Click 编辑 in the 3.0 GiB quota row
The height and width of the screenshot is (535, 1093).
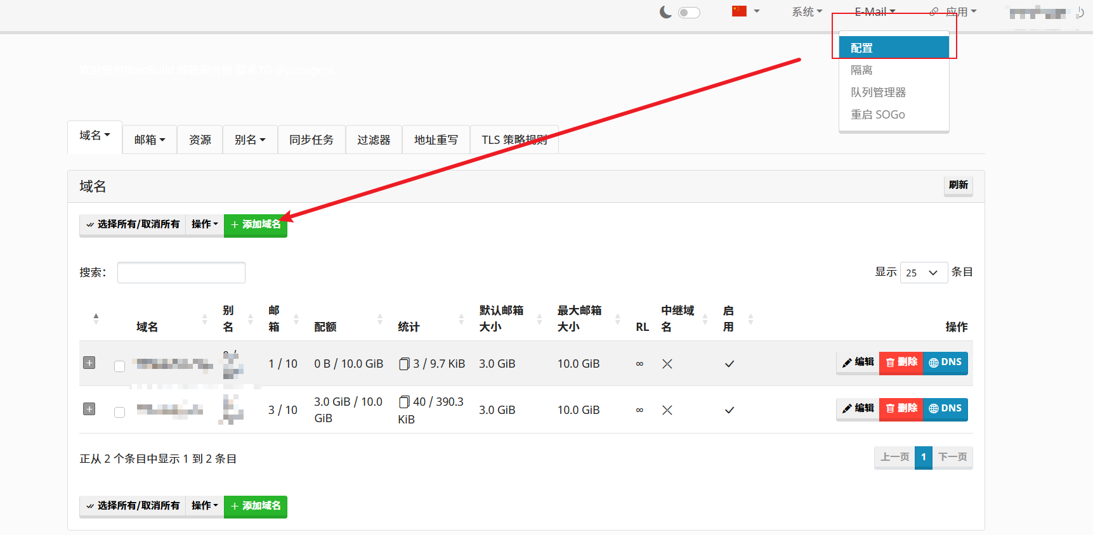(x=858, y=409)
